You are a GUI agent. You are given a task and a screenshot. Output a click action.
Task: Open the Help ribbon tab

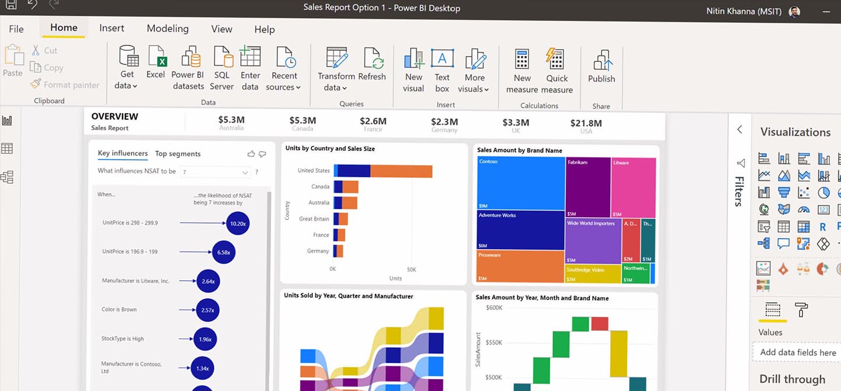[265, 29]
